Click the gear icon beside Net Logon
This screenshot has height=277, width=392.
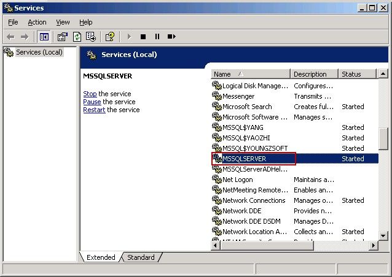[x=217, y=180]
